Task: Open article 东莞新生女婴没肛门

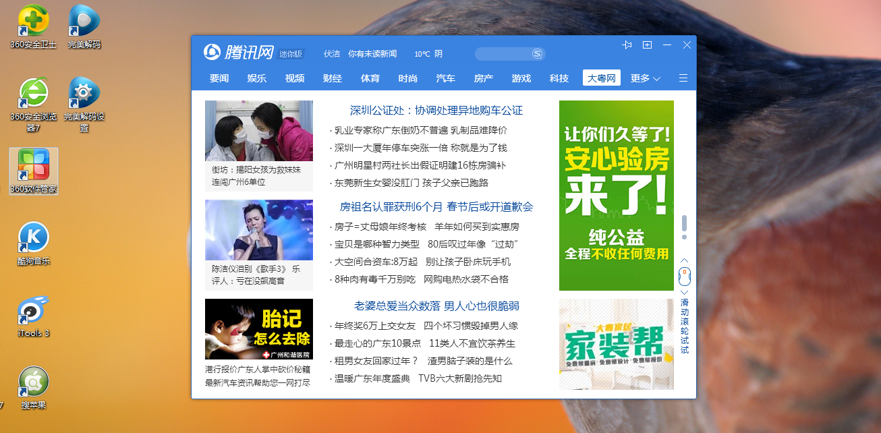Action: click(377, 183)
